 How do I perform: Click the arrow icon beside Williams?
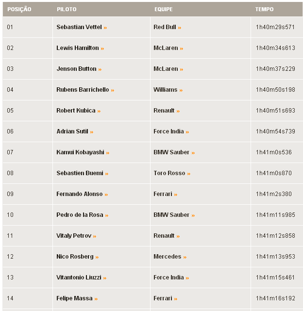(182, 90)
